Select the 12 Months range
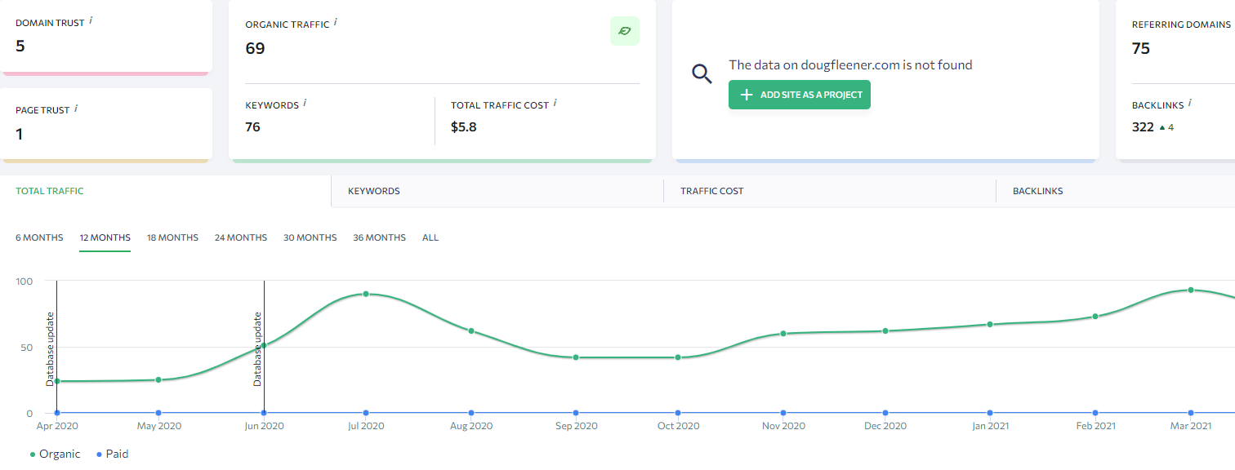Screen dimensions: 1235x470 tap(105, 237)
